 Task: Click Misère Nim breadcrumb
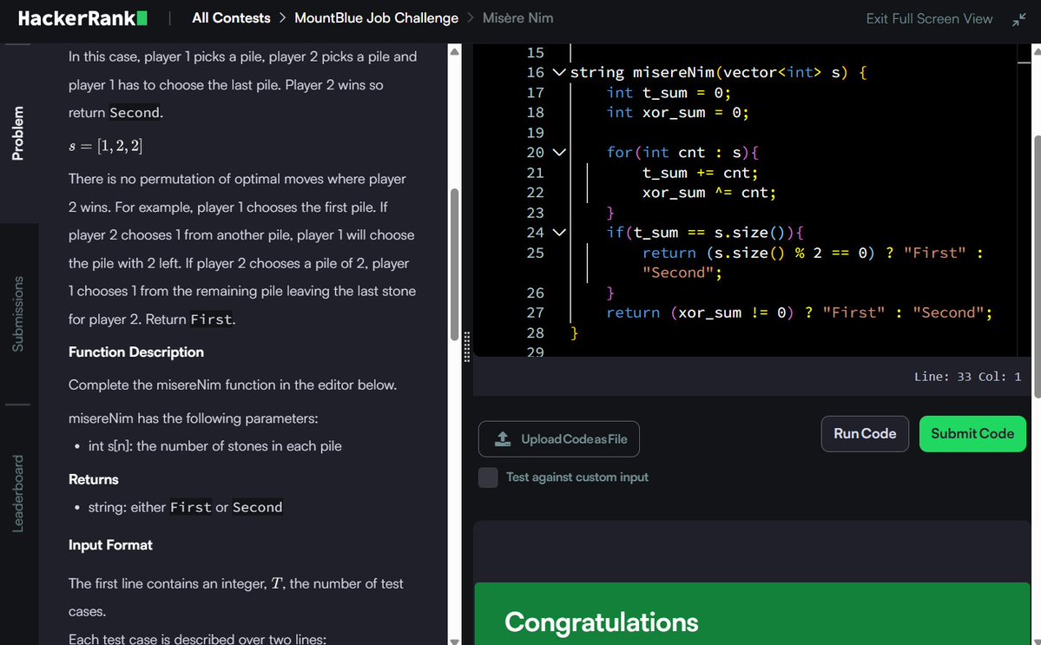click(517, 18)
